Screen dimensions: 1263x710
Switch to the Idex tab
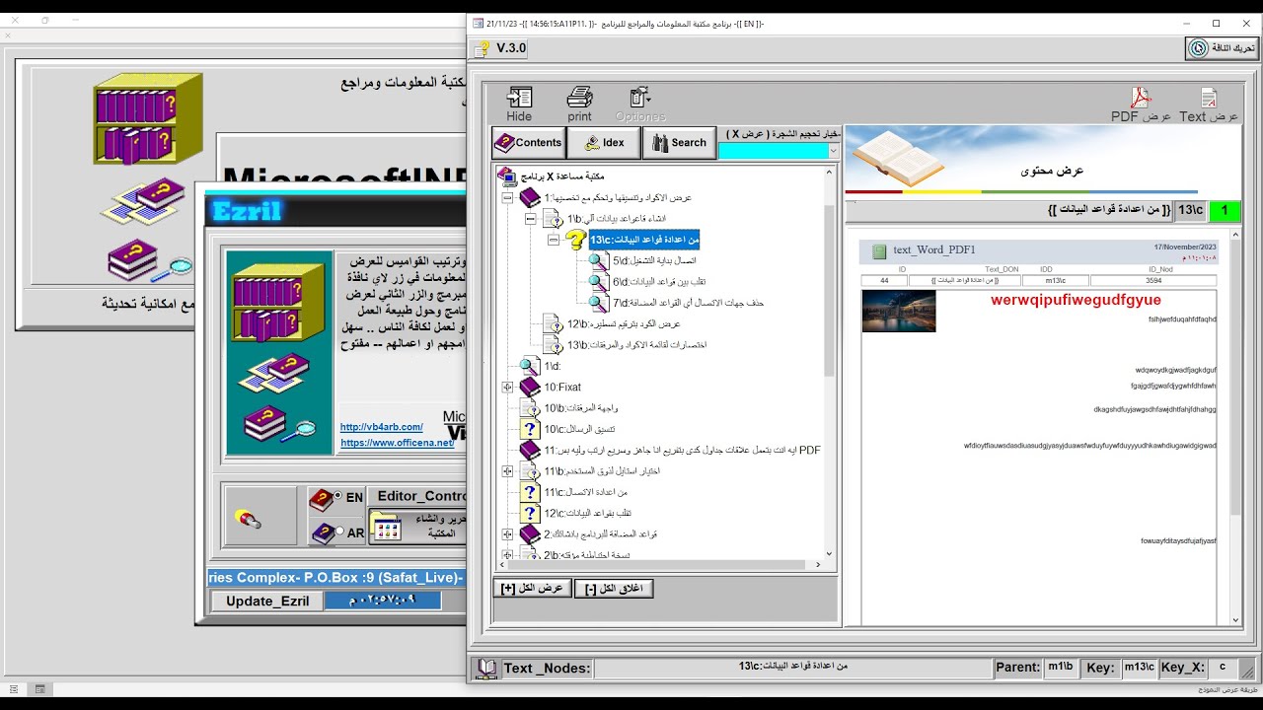coord(604,143)
